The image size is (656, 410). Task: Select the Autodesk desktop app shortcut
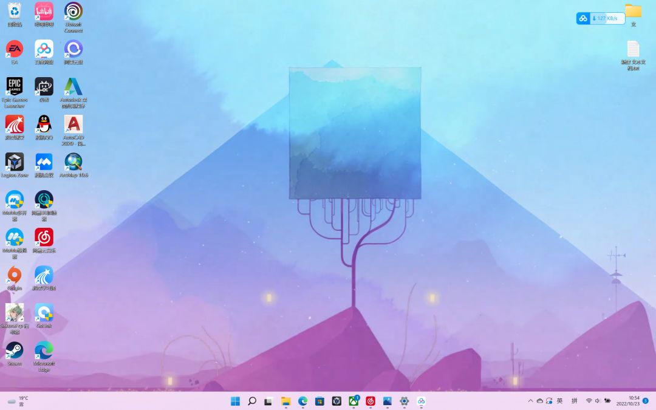[x=73, y=93]
